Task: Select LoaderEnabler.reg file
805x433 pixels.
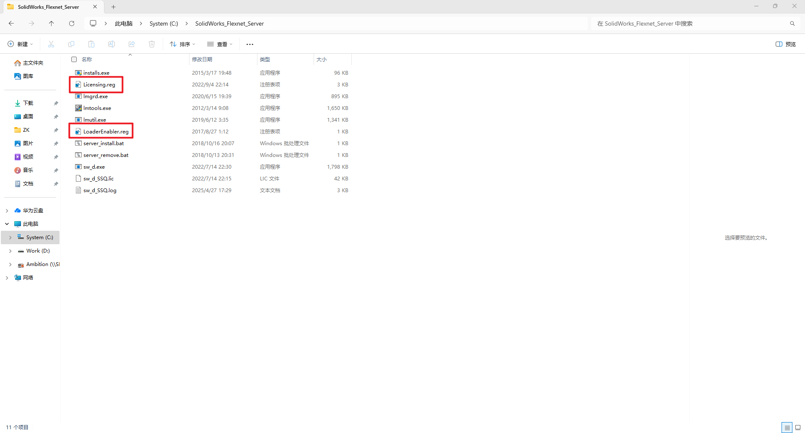Action: pos(106,132)
